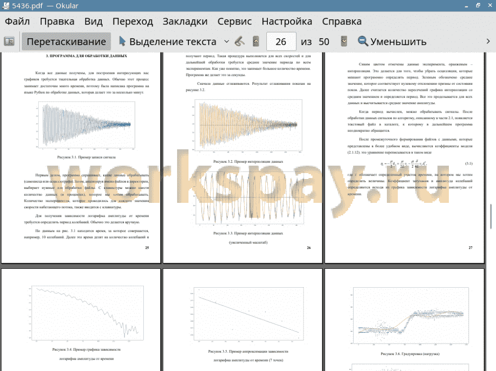
Task: Click page 25 signal recording graph
Action: coord(86,124)
